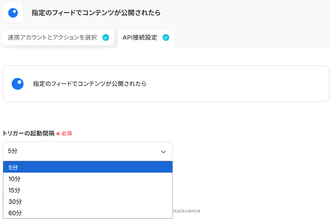Click checkmark icon on 連携アカウントとアクションを選択 tab
Image resolution: width=331 pixels, height=220 pixels.
coord(106,38)
